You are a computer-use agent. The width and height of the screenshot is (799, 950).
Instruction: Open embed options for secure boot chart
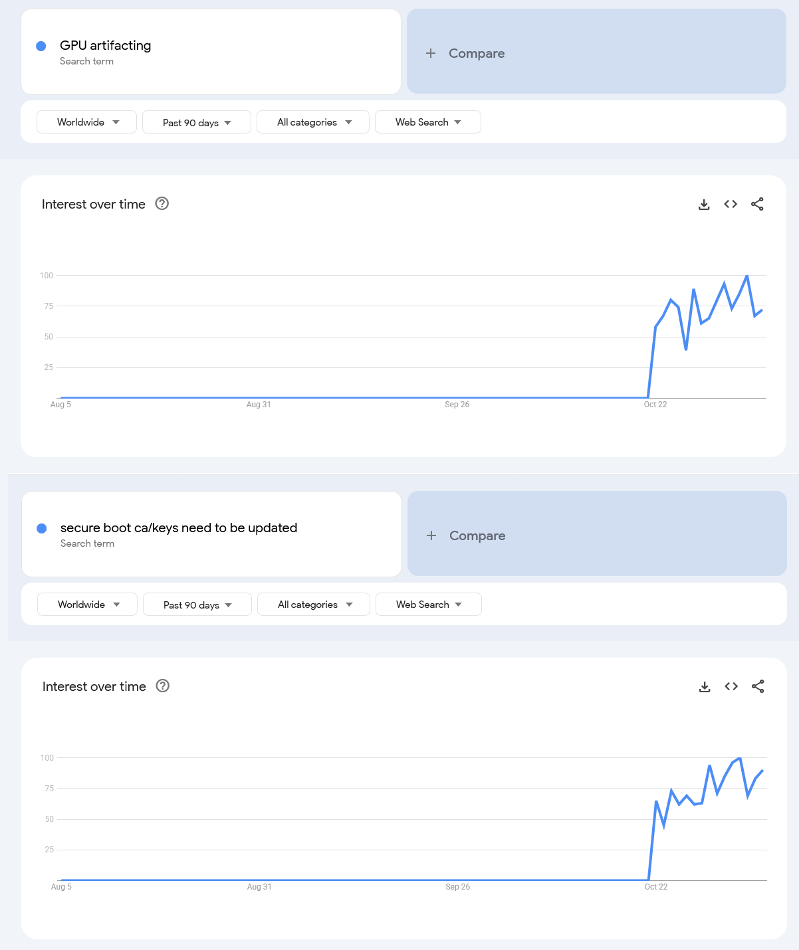coord(731,686)
